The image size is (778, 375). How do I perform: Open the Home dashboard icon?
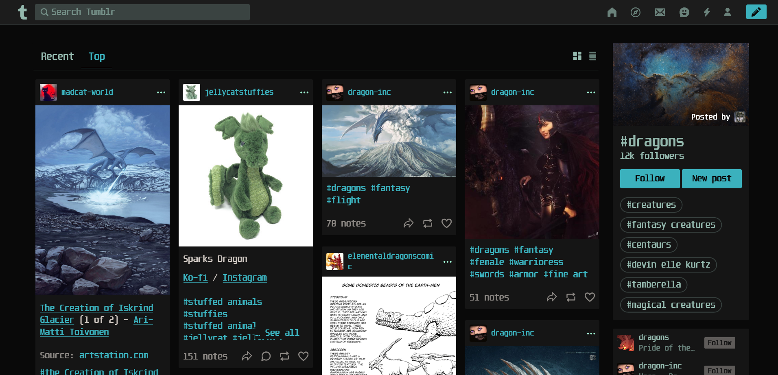tap(612, 12)
